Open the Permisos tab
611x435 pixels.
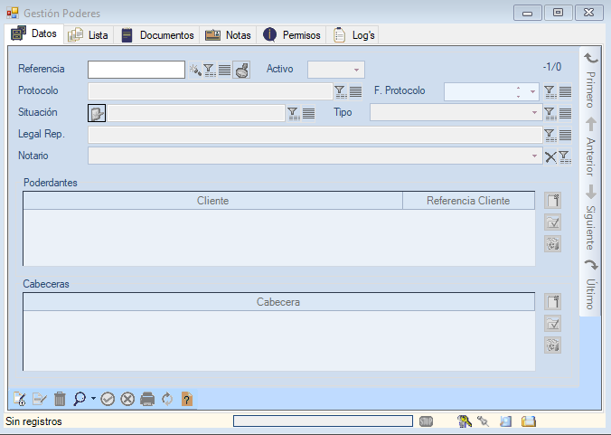(292, 35)
